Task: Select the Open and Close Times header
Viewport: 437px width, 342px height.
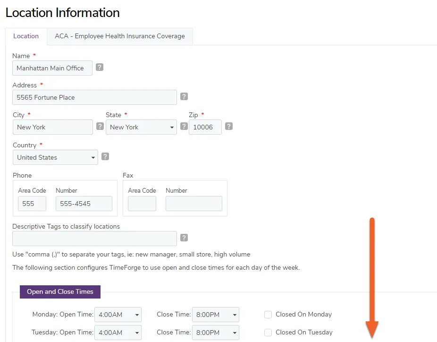Action: [x=60, y=292]
